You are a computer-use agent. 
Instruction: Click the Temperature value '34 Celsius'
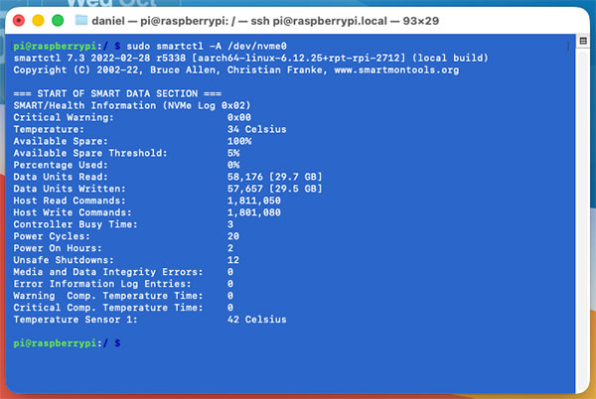pyautogui.click(x=257, y=129)
